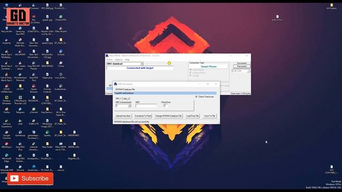This screenshot has height=192, width=342.
Task: Select the LG FRP folder icon
Action: (20, 87)
